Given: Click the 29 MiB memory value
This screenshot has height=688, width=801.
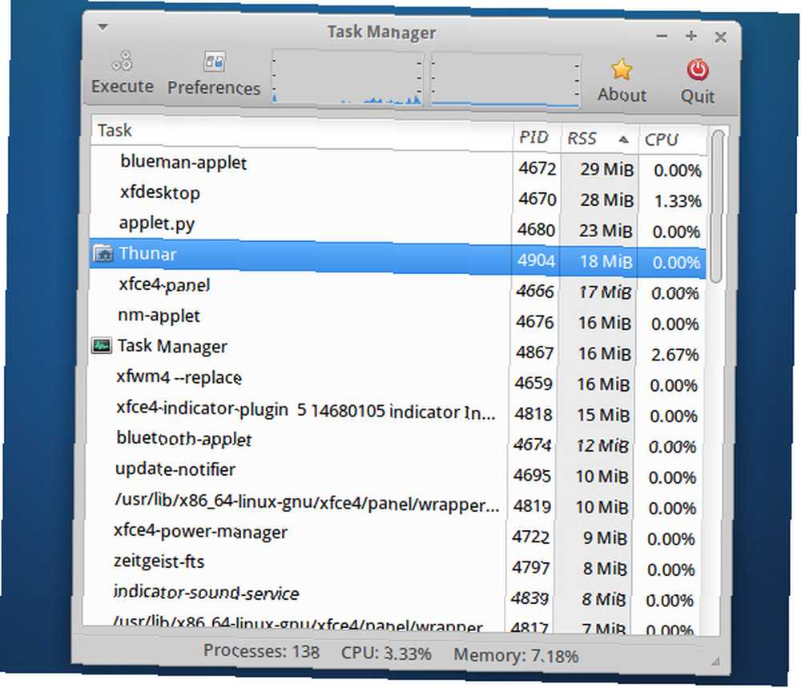Looking at the screenshot, I should tap(606, 169).
